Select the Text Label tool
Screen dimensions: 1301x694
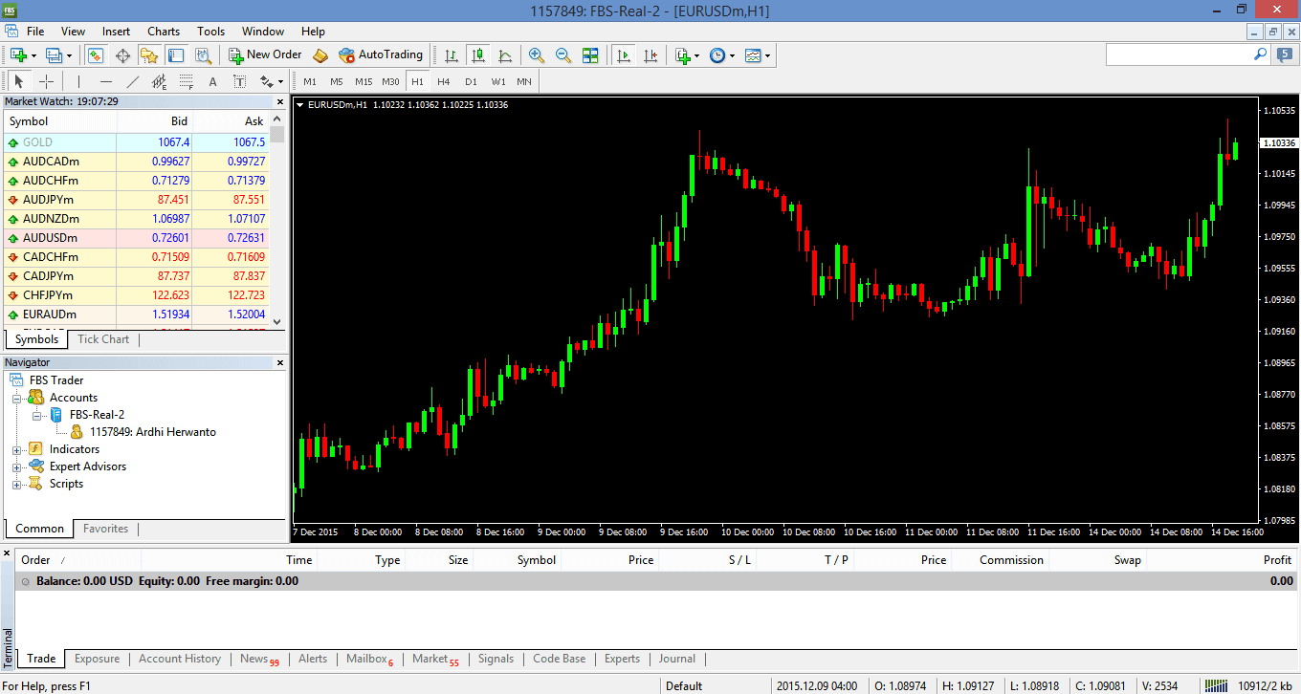click(239, 81)
